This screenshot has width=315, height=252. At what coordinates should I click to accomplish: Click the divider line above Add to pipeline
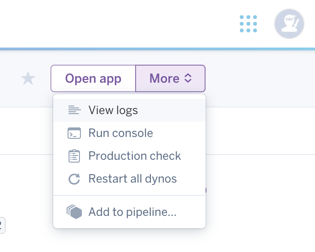click(129, 195)
